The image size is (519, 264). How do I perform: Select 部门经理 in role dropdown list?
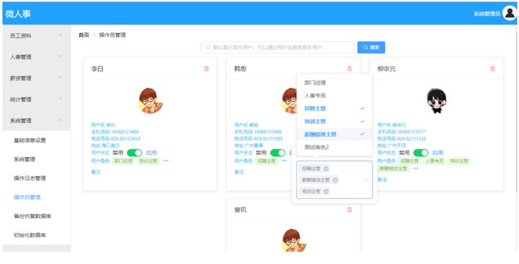tap(334, 83)
